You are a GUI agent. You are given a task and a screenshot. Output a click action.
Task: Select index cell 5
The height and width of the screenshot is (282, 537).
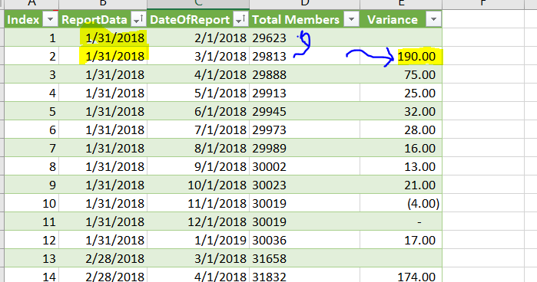point(31,111)
